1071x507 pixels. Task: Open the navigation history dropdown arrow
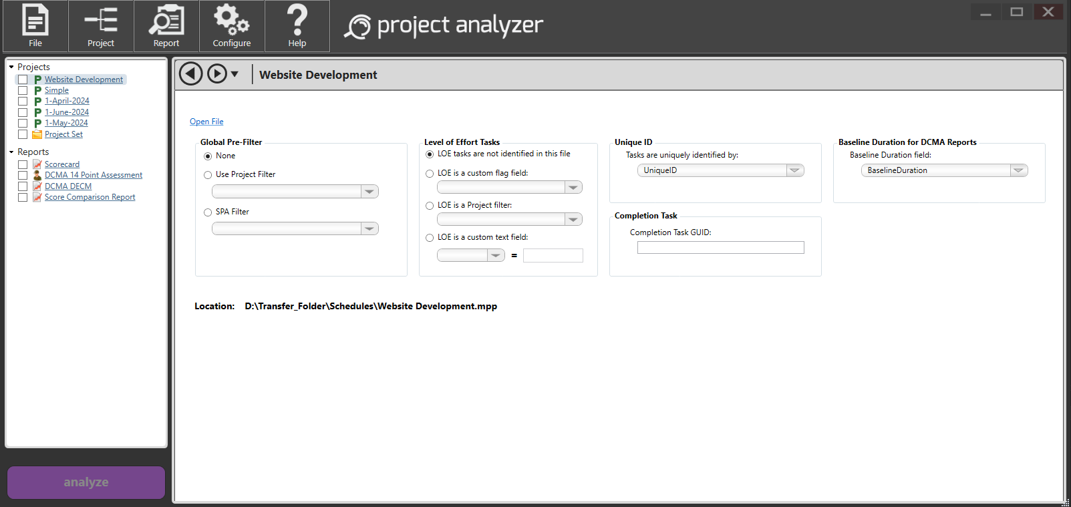[235, 74]
